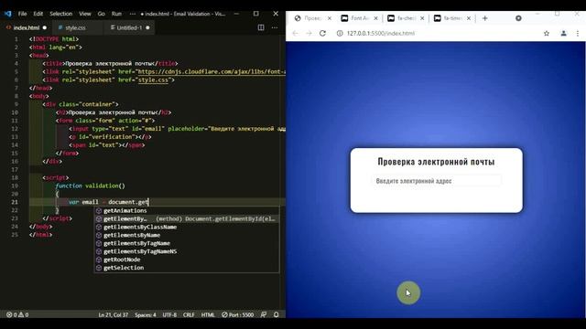
Task: Click the email address input field
Action: [x=436, y=181]
